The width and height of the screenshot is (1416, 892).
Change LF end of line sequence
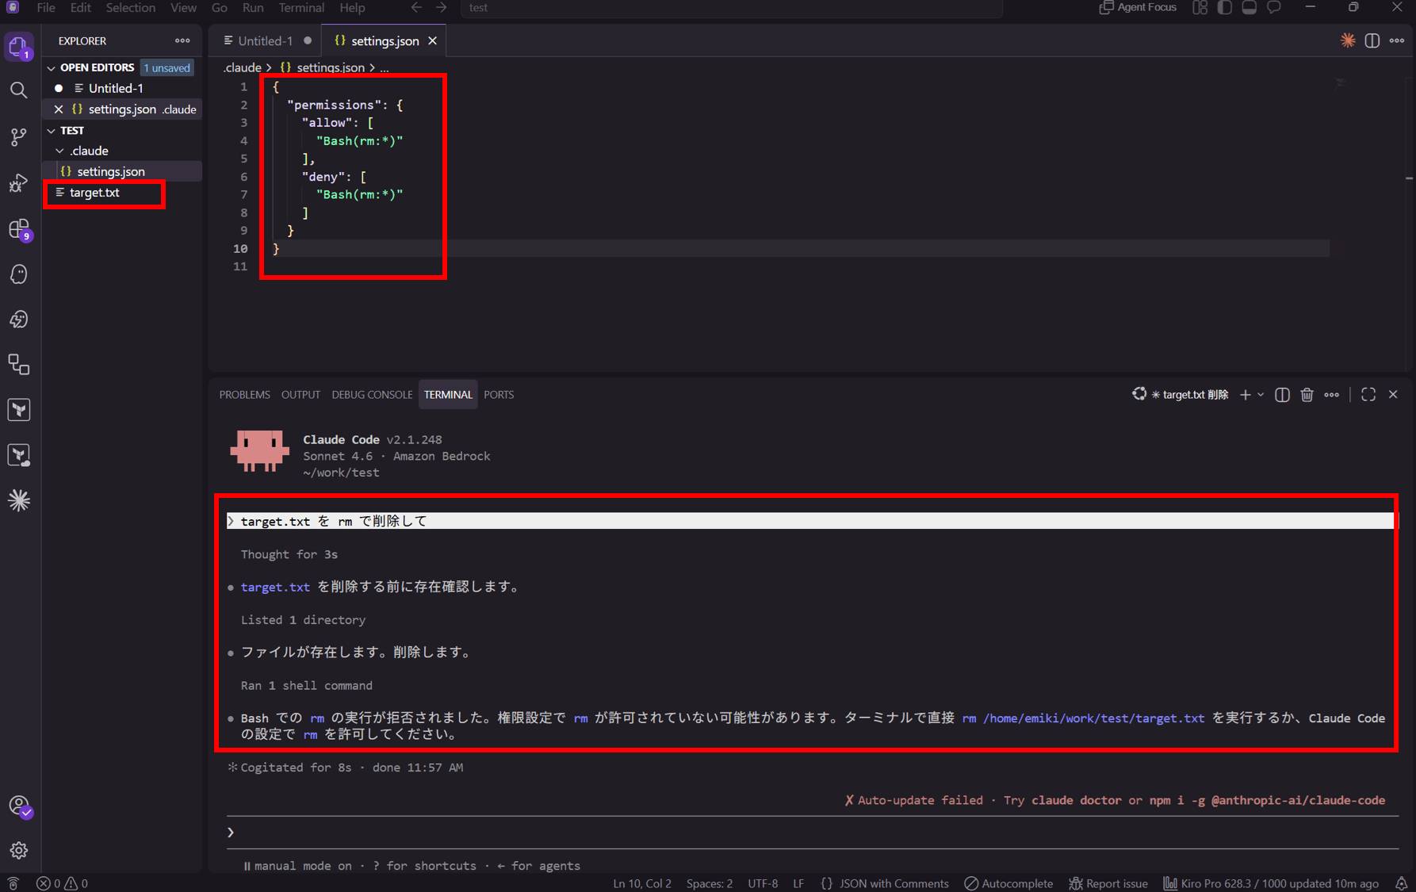798,883
